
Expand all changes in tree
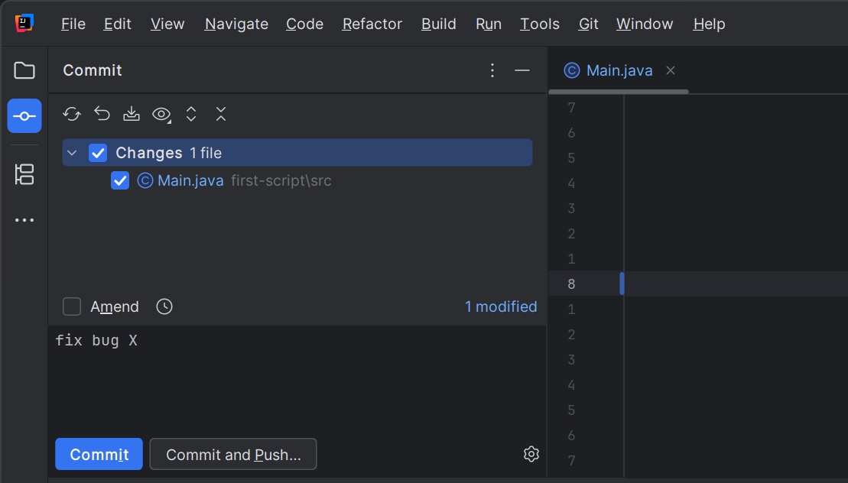pos(191,114)
